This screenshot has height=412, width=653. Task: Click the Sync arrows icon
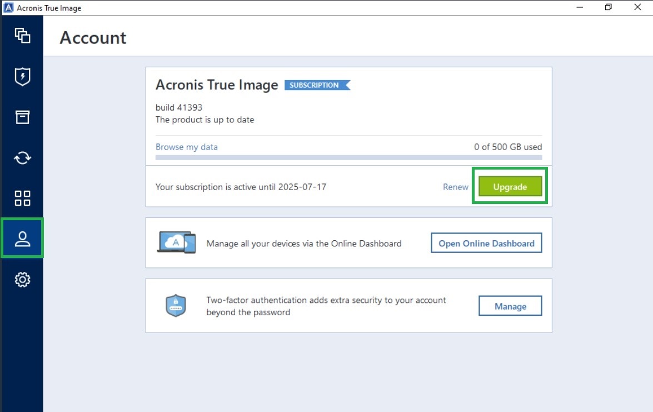point(22,158)
